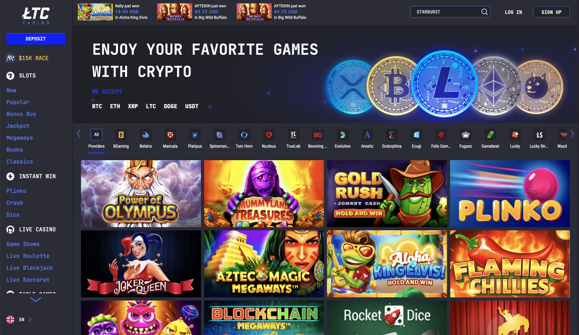This screenshot has width=579, height=335.
Task: Focus the Starburst search field
Action: point(450,12)
